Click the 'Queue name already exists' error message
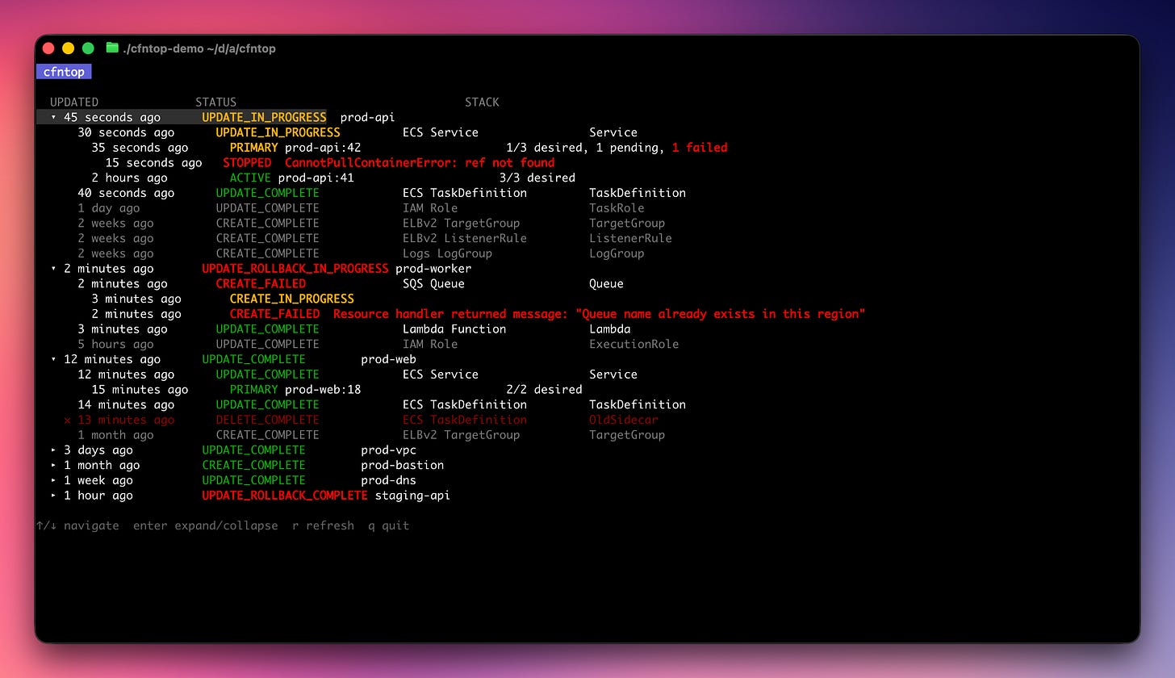Viewport: 1175px width, 678px height. pyautogui.click(x=599, y=314)
